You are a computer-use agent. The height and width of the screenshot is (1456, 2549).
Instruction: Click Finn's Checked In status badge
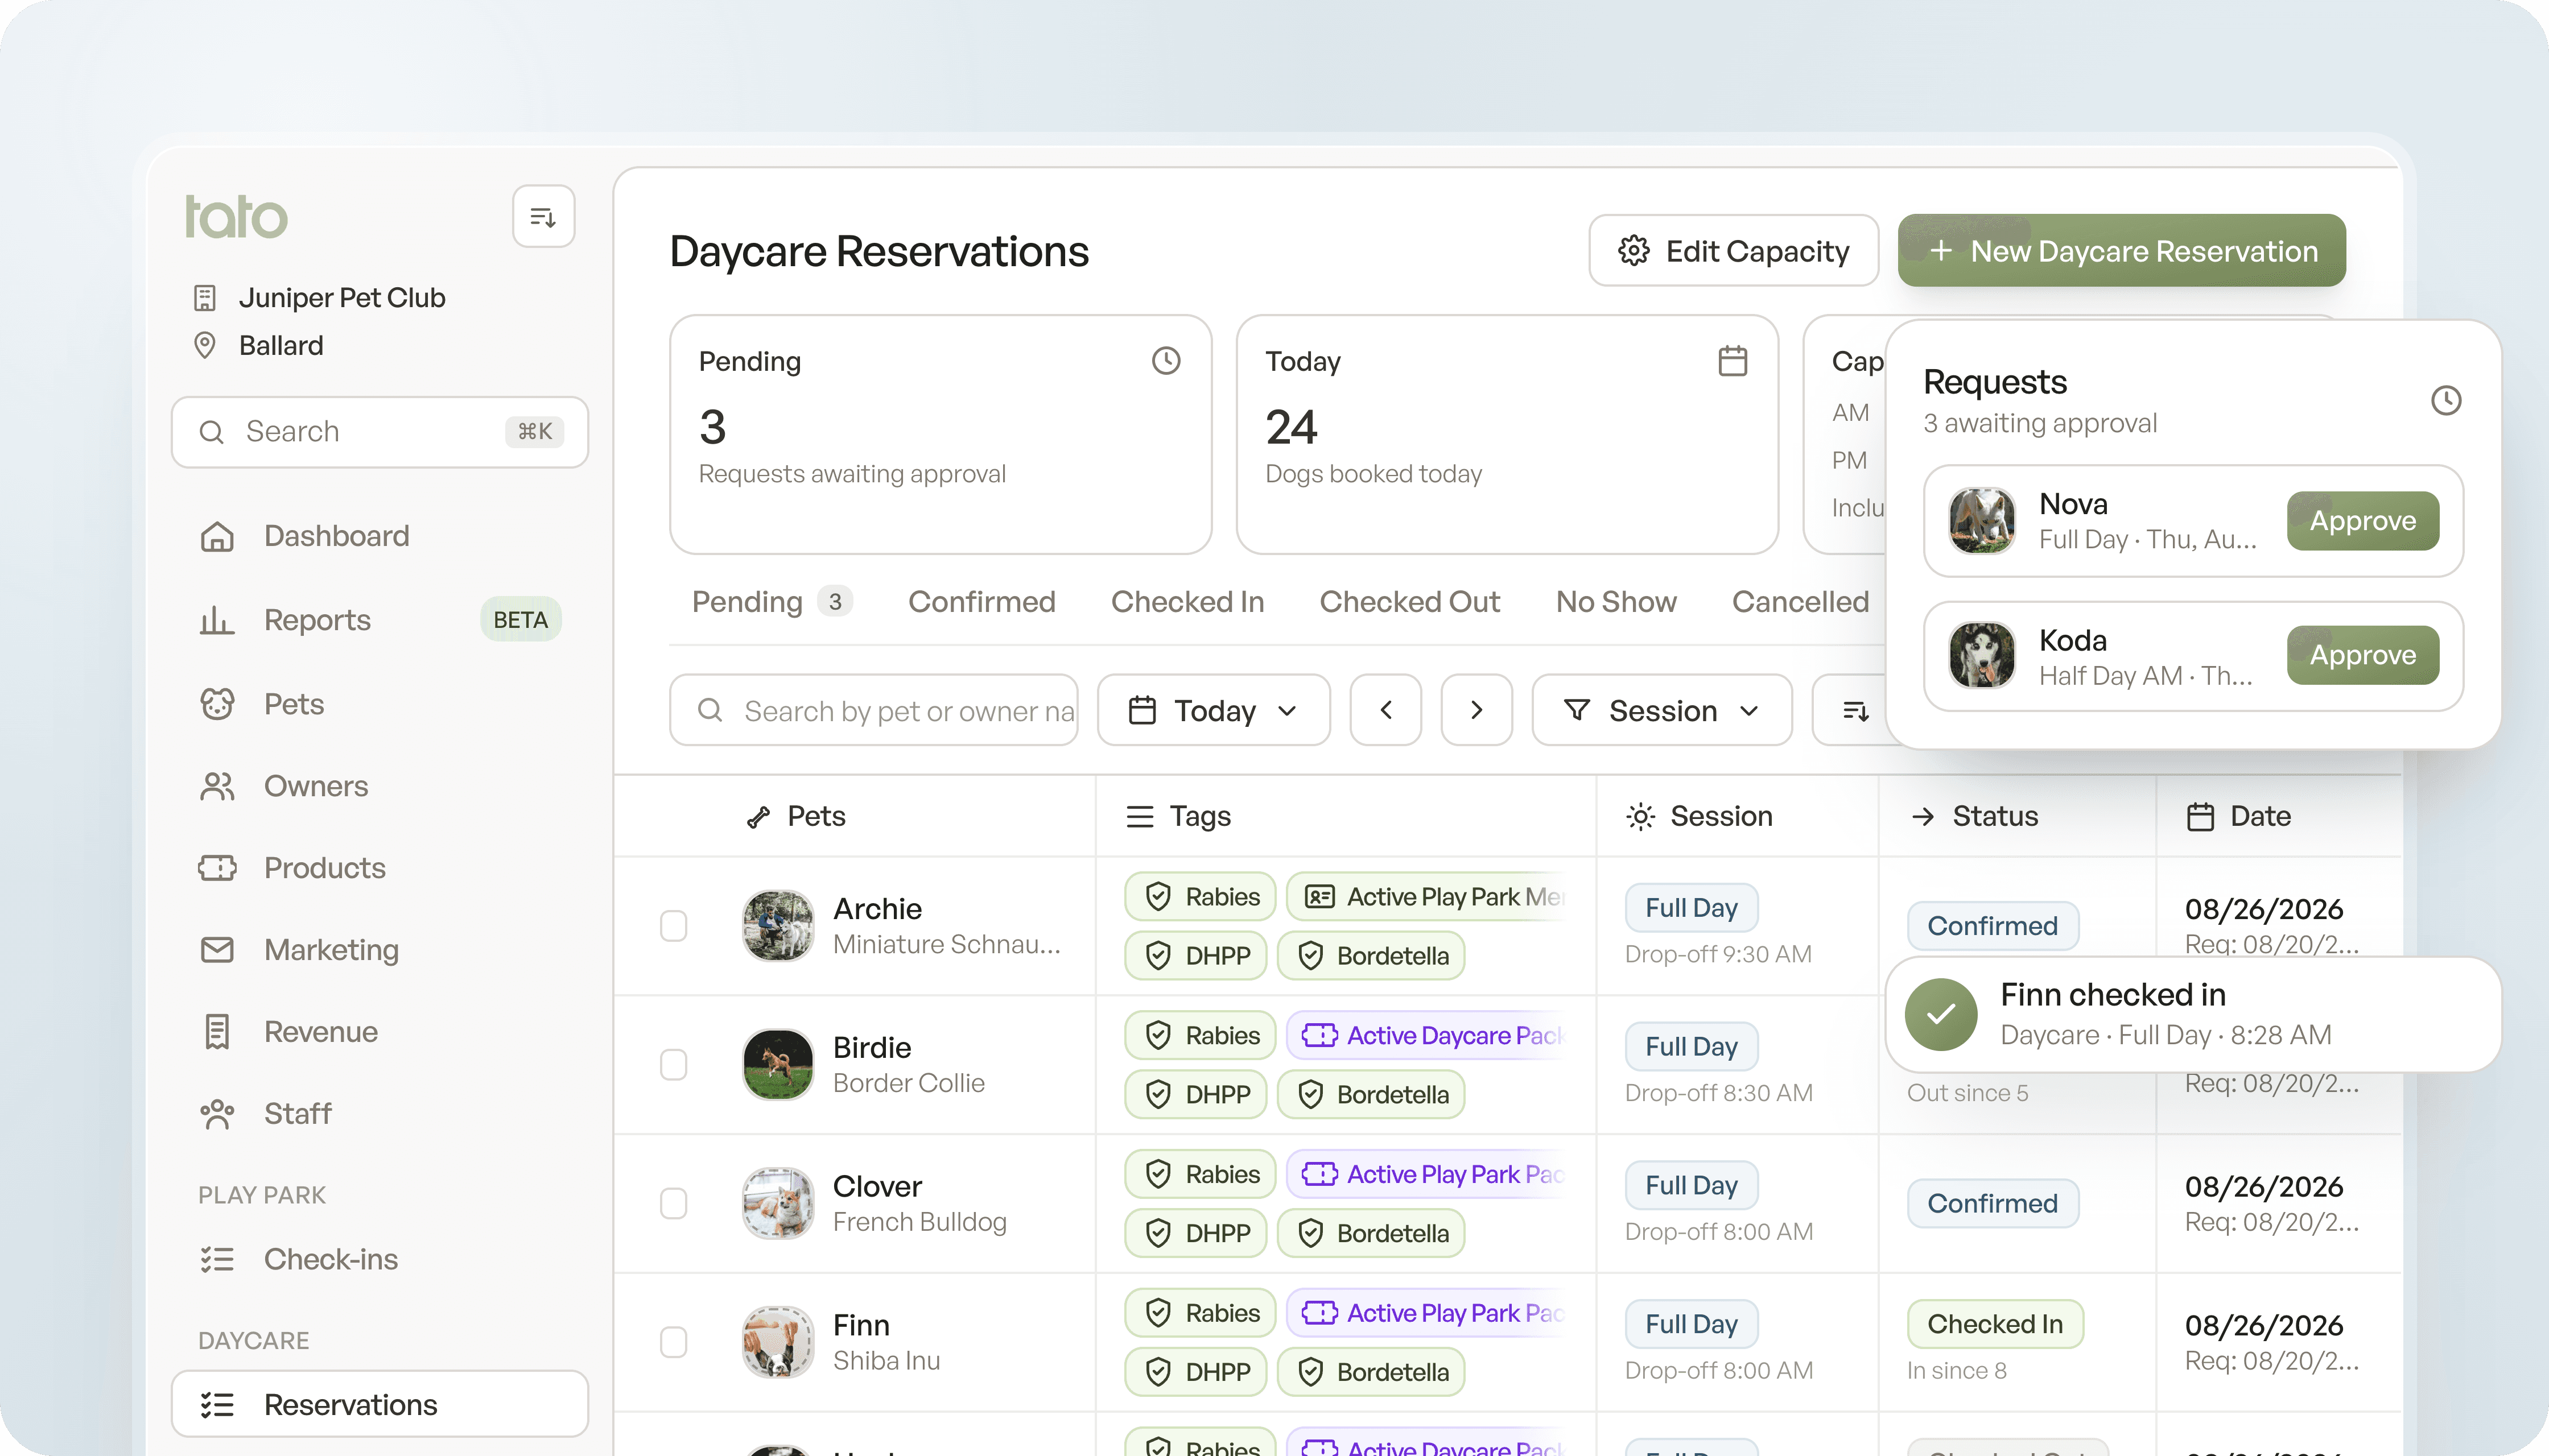pos(1995,1324)
